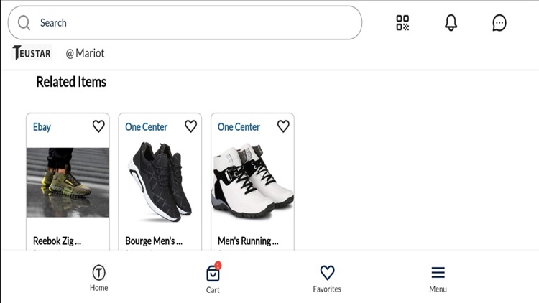This screenshot has height=303, width=539.
Task: Open notifications bell icon
Action: click(x=451, y=23)
